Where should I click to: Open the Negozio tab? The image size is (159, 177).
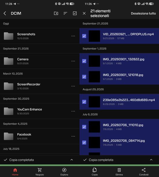(x=40, y=172)
